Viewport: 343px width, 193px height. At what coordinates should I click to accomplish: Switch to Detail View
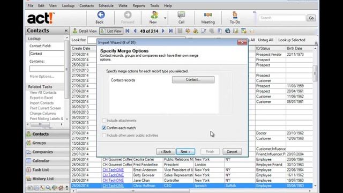click(85, 31)
